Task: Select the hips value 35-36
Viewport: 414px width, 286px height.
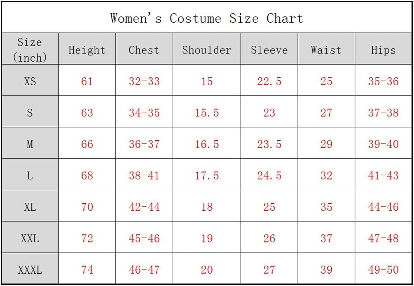Action: [384, 81]
